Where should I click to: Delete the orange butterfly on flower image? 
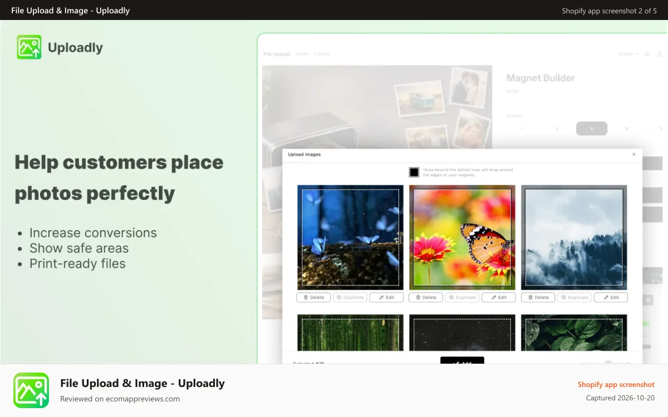(426, 297)
